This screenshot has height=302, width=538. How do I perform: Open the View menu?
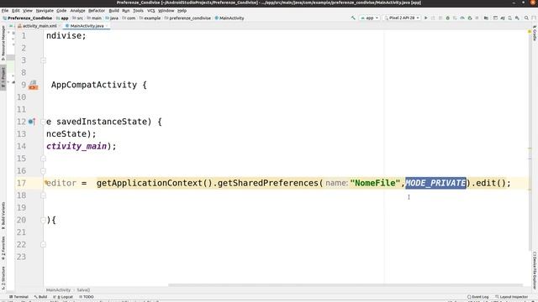pos(28,11)
